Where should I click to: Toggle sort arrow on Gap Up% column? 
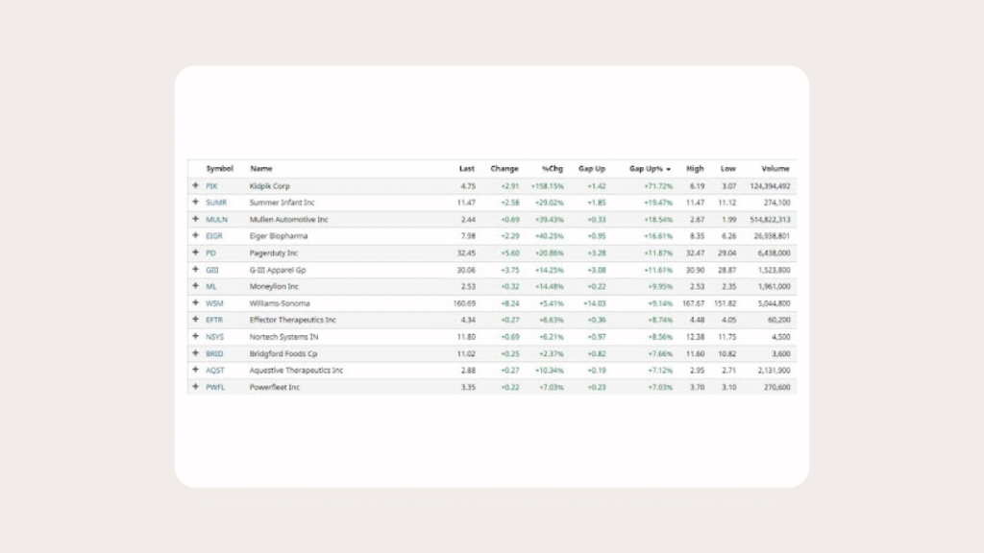tap(668, 169)
